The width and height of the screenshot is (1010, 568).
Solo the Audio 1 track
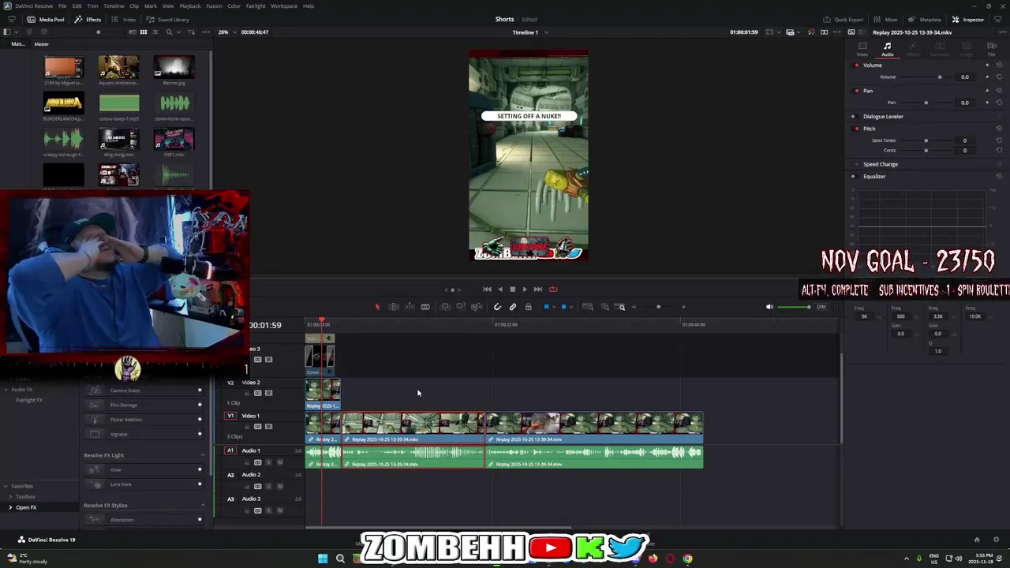[268, 462]
